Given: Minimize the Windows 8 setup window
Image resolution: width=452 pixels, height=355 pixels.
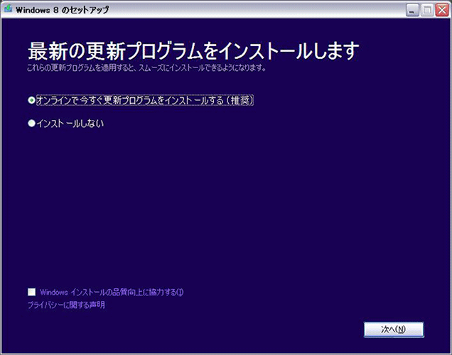Looking at the screenshot, I should pyautogui.click(x=412, y=11).
